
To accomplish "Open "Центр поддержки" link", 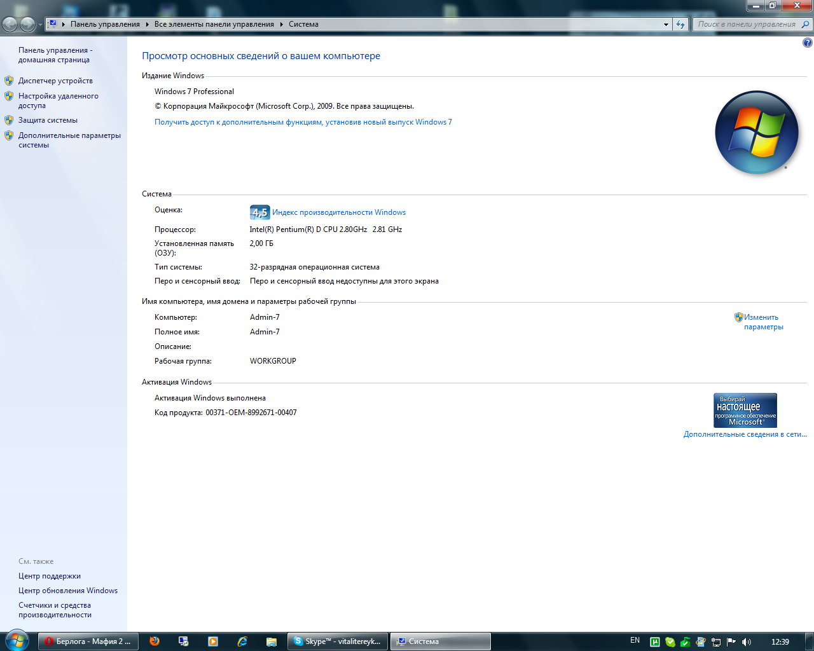I will click(x=50, y=576).
